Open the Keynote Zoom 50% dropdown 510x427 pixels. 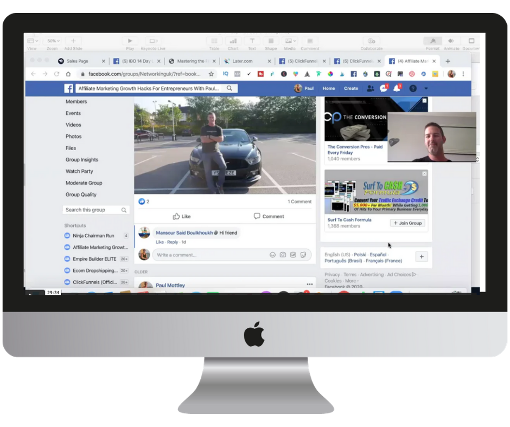click(x=53, y=41)
